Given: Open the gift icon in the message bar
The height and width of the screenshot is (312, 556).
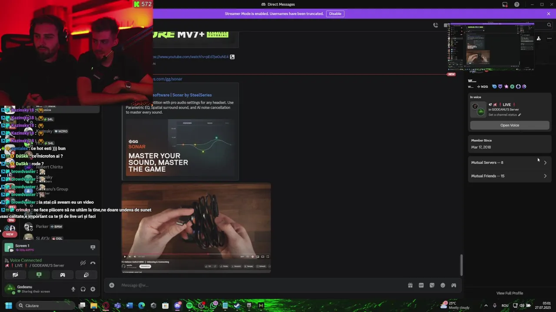Looking at the screenshot, I should click(x=410, y=285).
